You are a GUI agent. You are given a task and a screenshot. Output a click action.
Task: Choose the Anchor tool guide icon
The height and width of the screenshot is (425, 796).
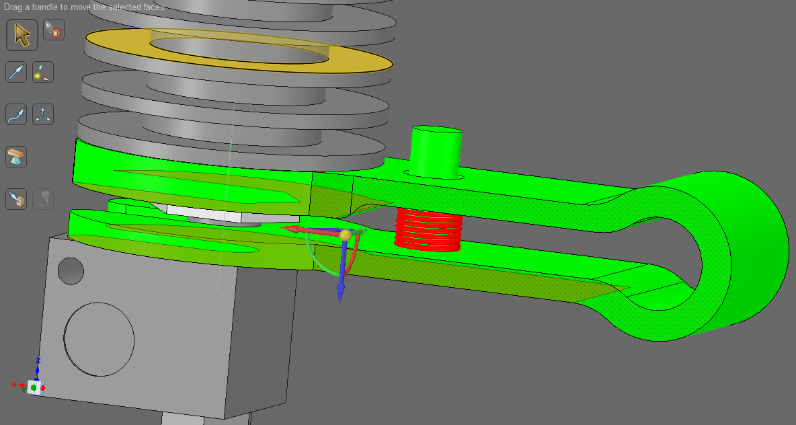pos(43,72)
